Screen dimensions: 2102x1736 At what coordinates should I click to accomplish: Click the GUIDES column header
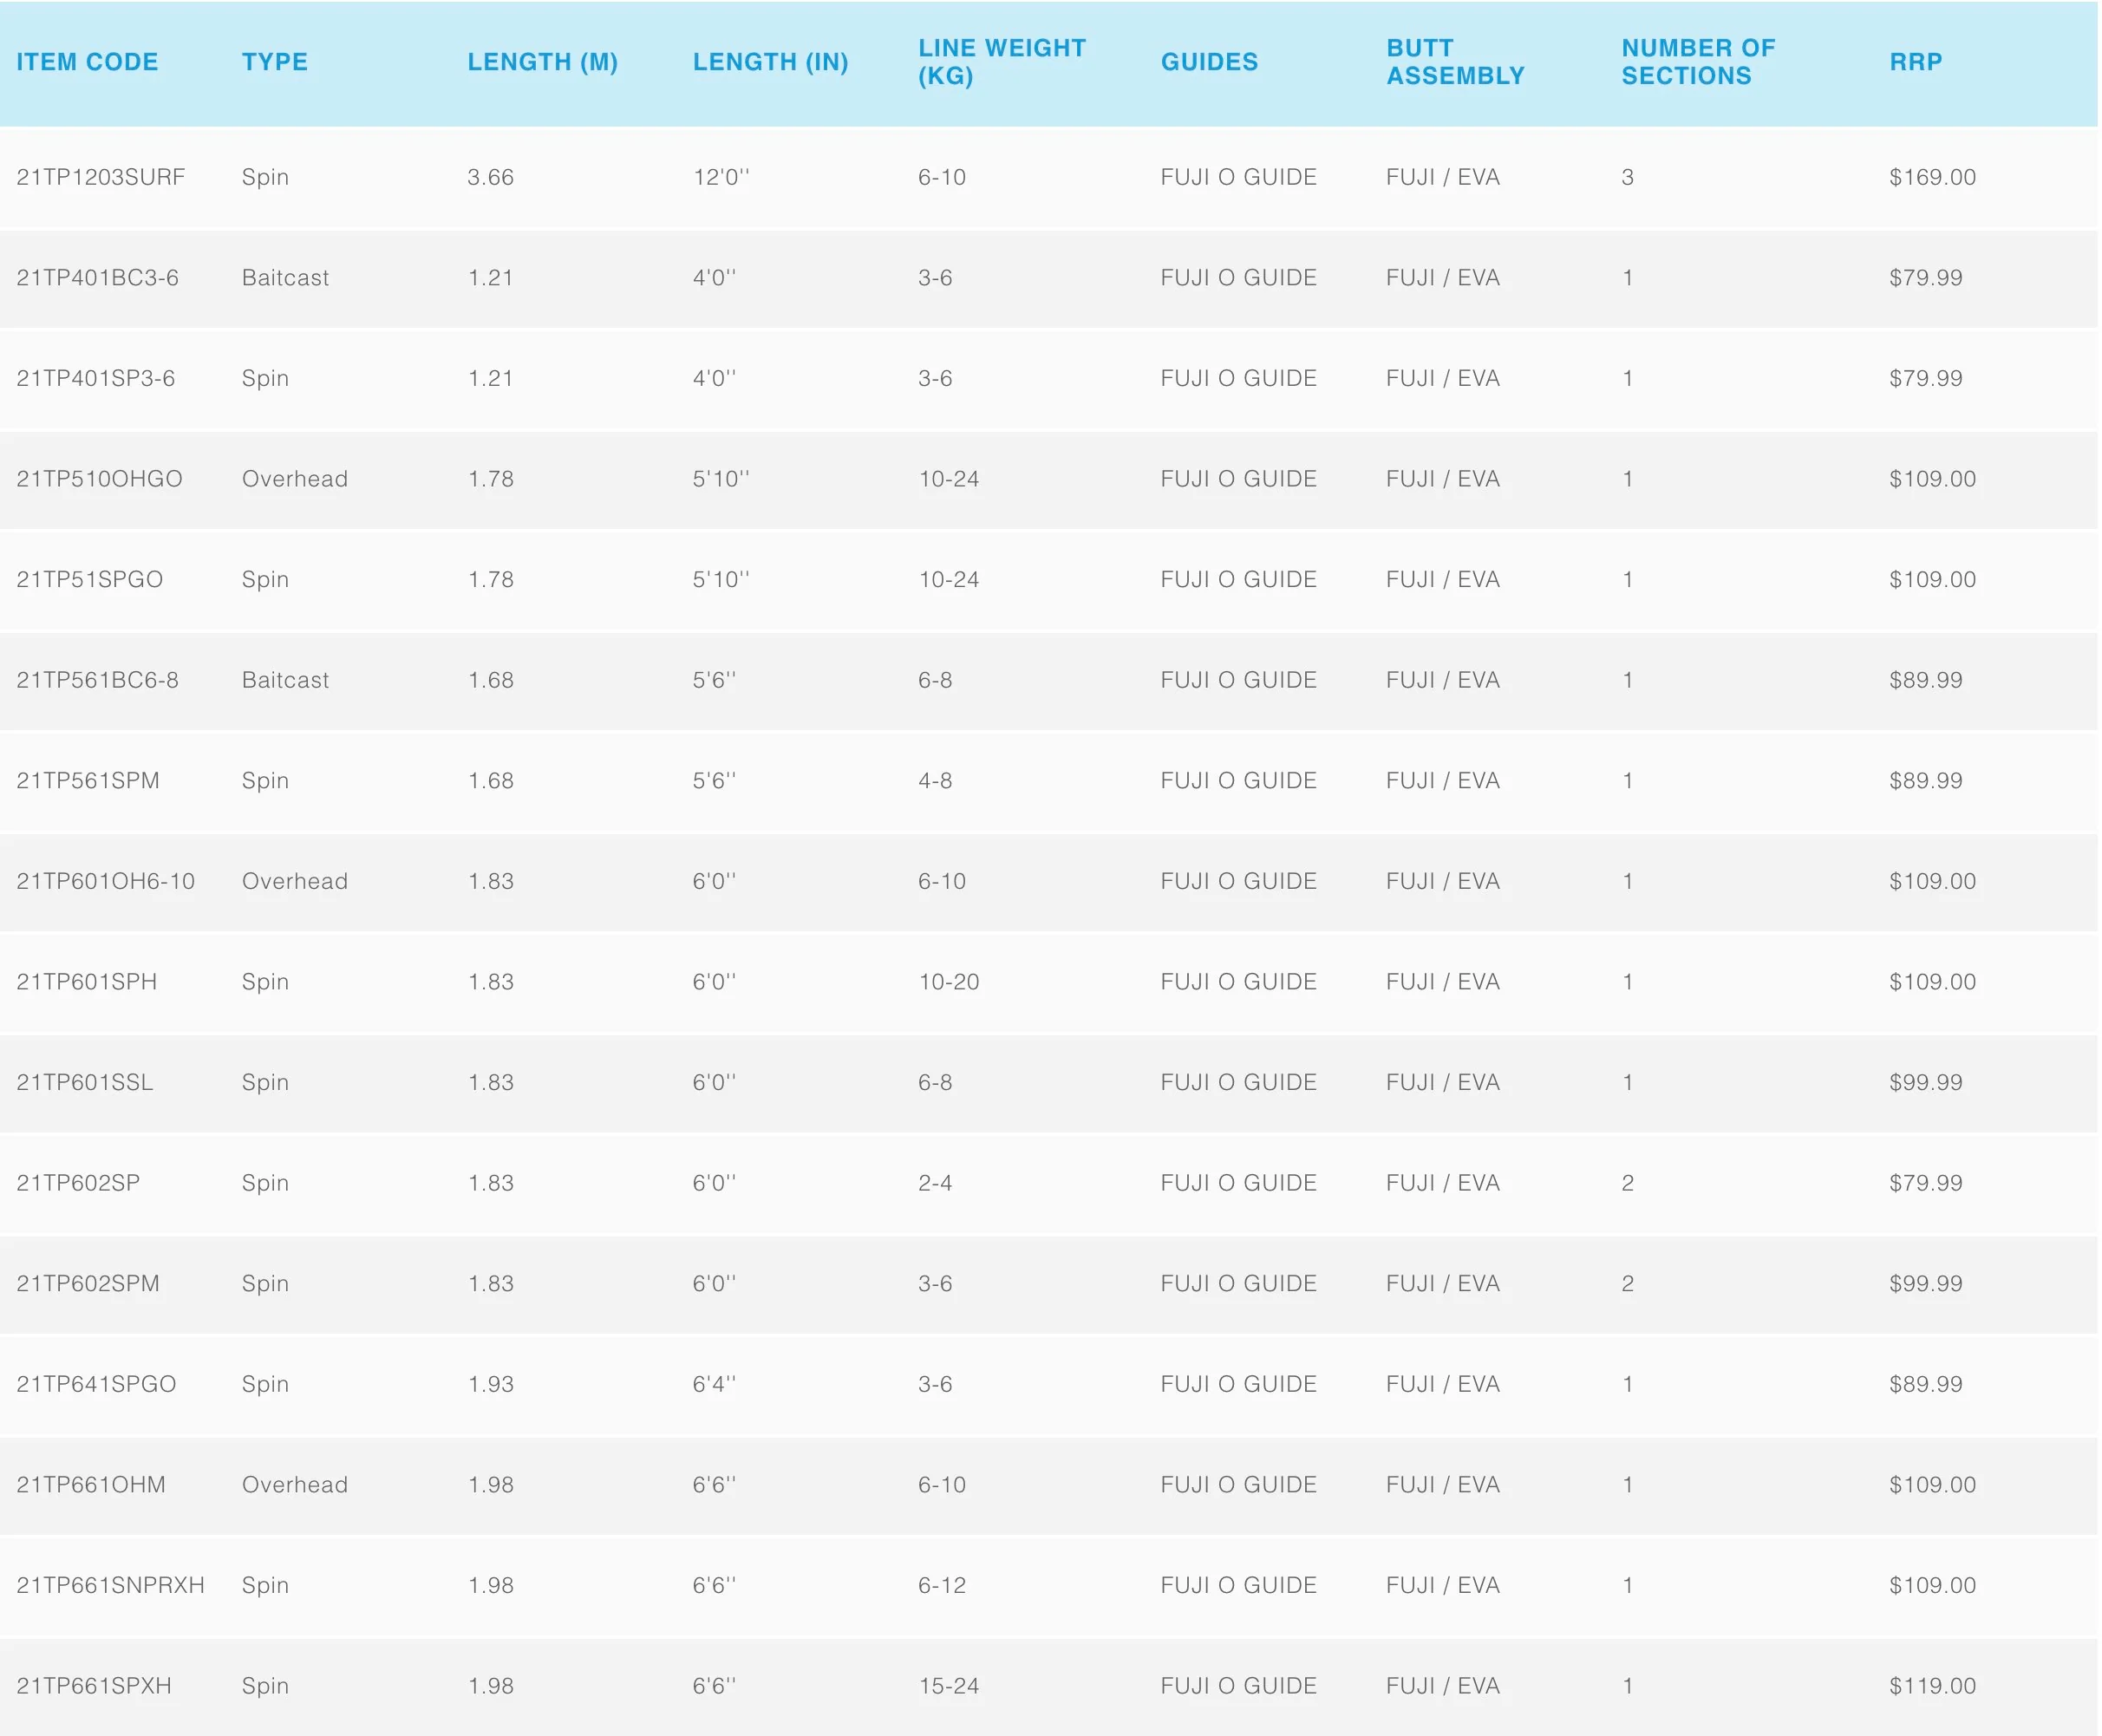click(x=1210, y=62)
